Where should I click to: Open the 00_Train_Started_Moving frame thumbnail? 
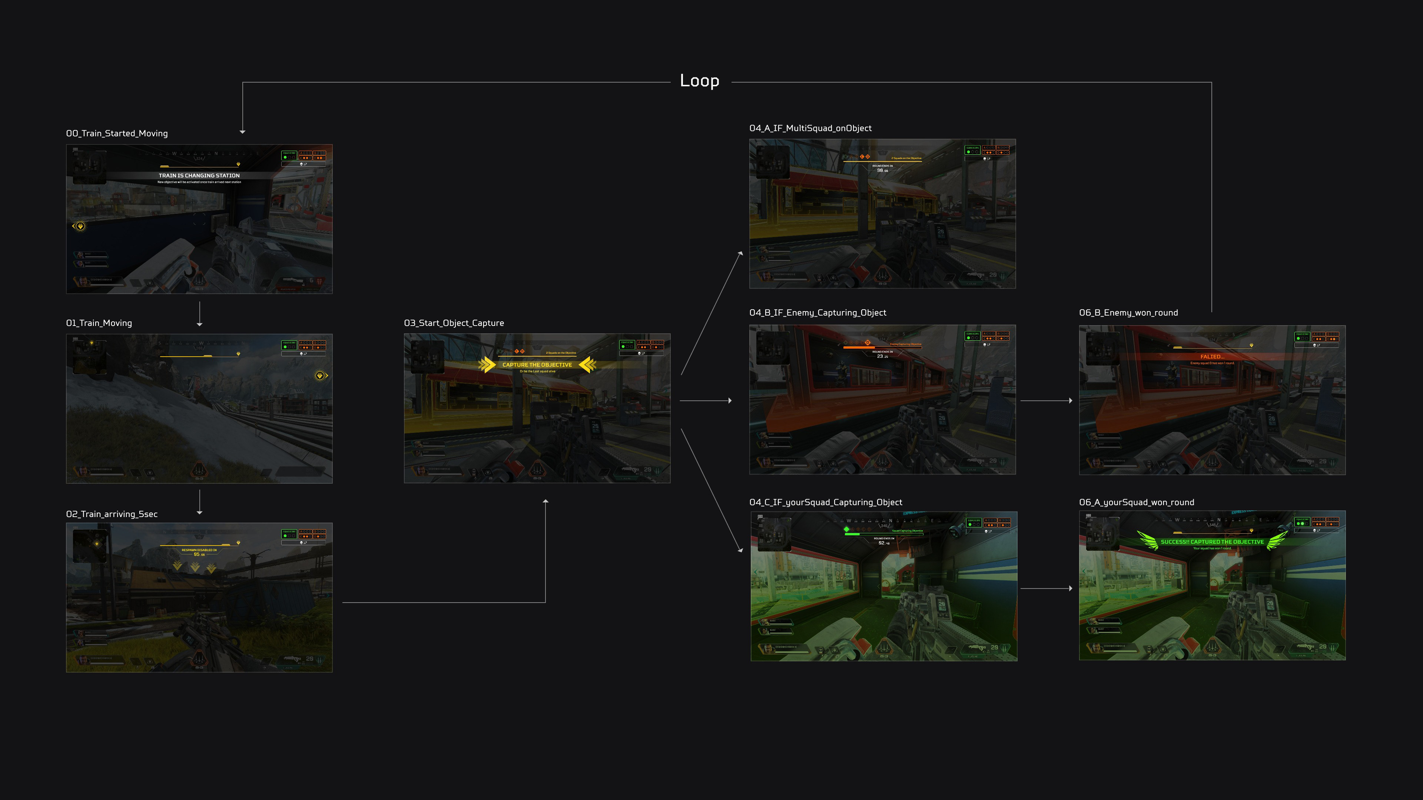coord(199,219)
